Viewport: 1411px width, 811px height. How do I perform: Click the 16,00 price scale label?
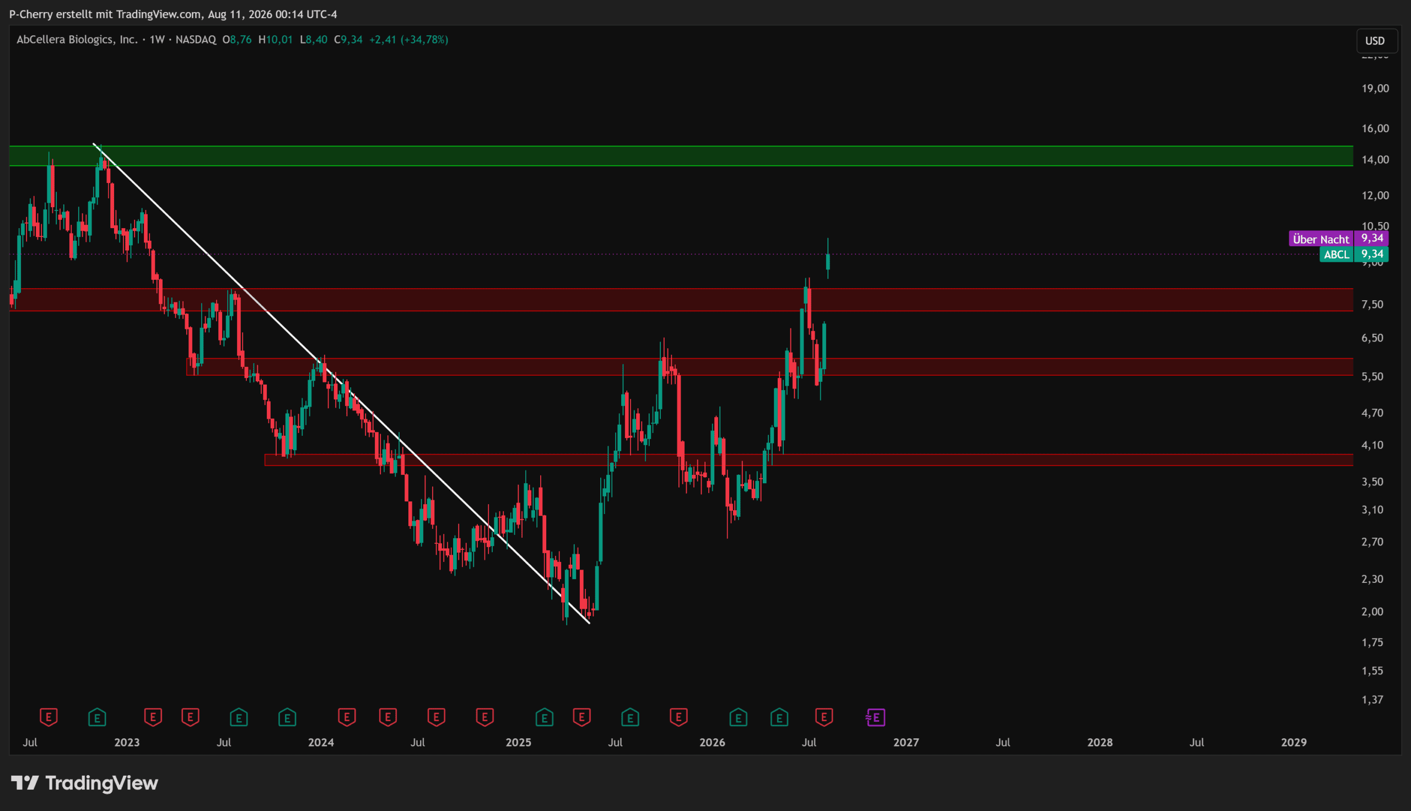1375,129
